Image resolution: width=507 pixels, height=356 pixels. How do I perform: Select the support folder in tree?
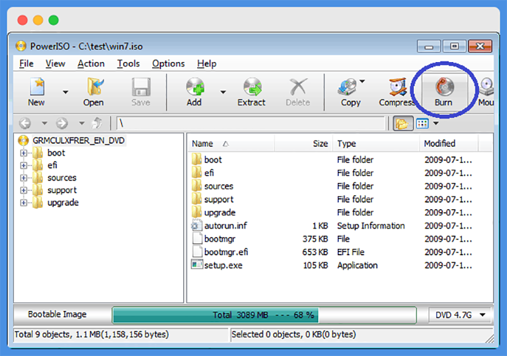tap(62, 190)
